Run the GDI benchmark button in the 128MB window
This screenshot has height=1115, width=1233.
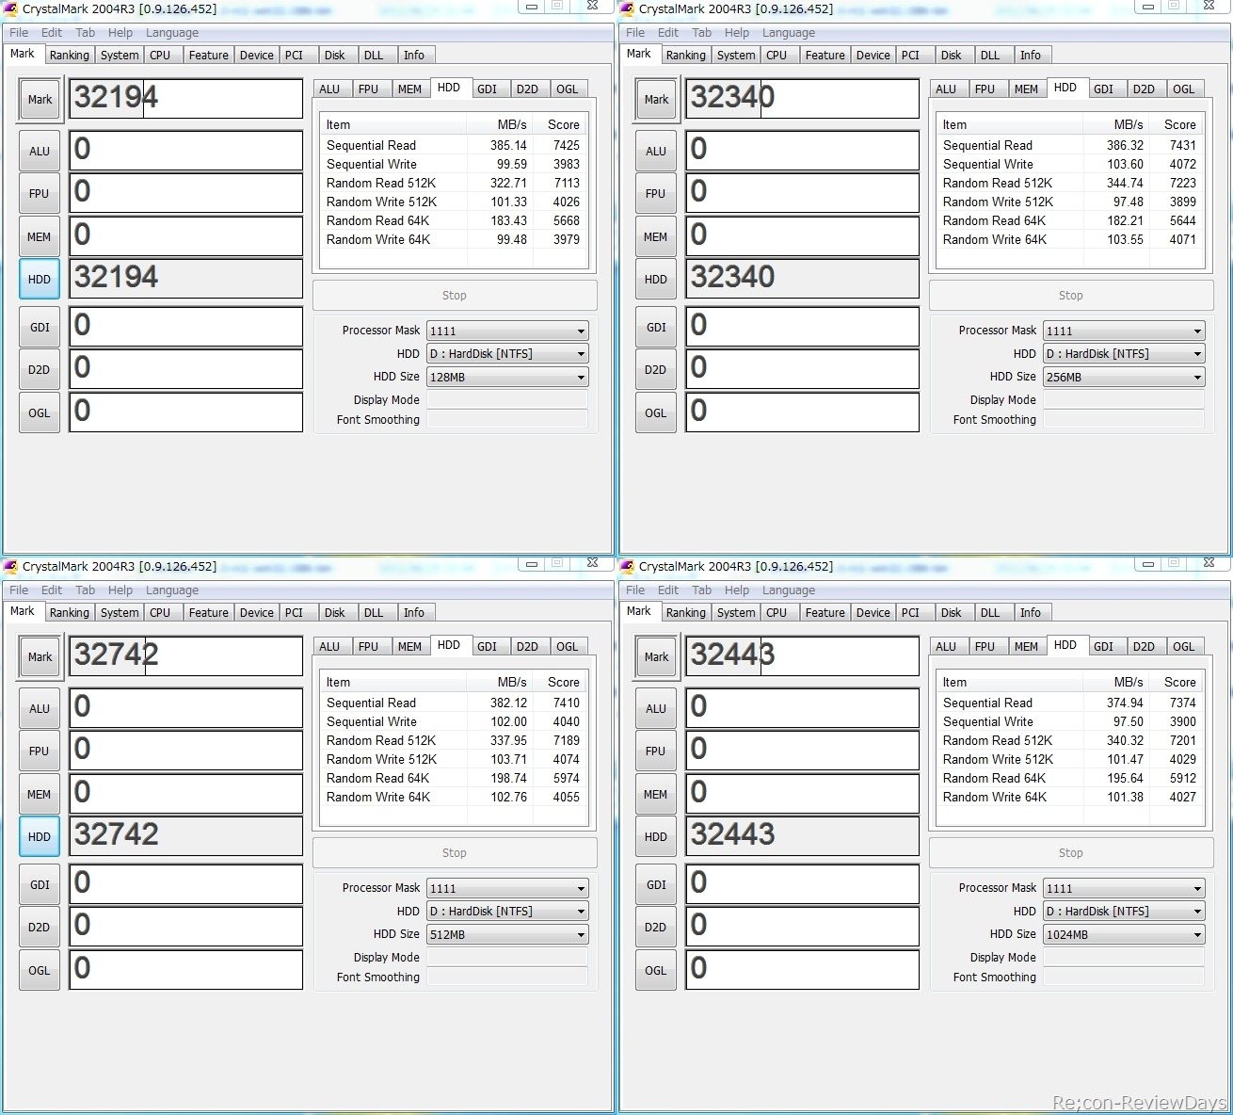40,328
